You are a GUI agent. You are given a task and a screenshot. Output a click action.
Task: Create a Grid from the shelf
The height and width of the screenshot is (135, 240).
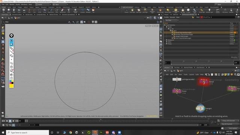24,10
